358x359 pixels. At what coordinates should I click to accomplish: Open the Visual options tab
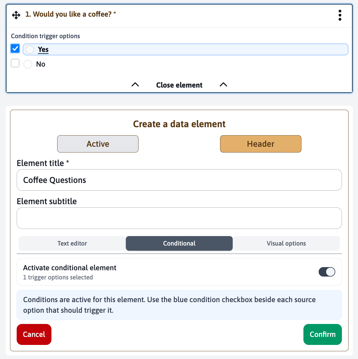point(286,243)
